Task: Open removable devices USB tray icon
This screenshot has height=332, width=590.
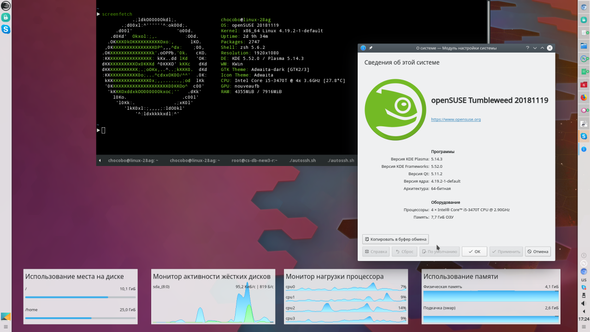Action: [584, 295]
